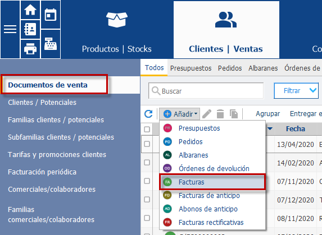Screen dimensions: 322x235
Task: Tick the select-all header checkbox
Action: (x=147, y=130)
